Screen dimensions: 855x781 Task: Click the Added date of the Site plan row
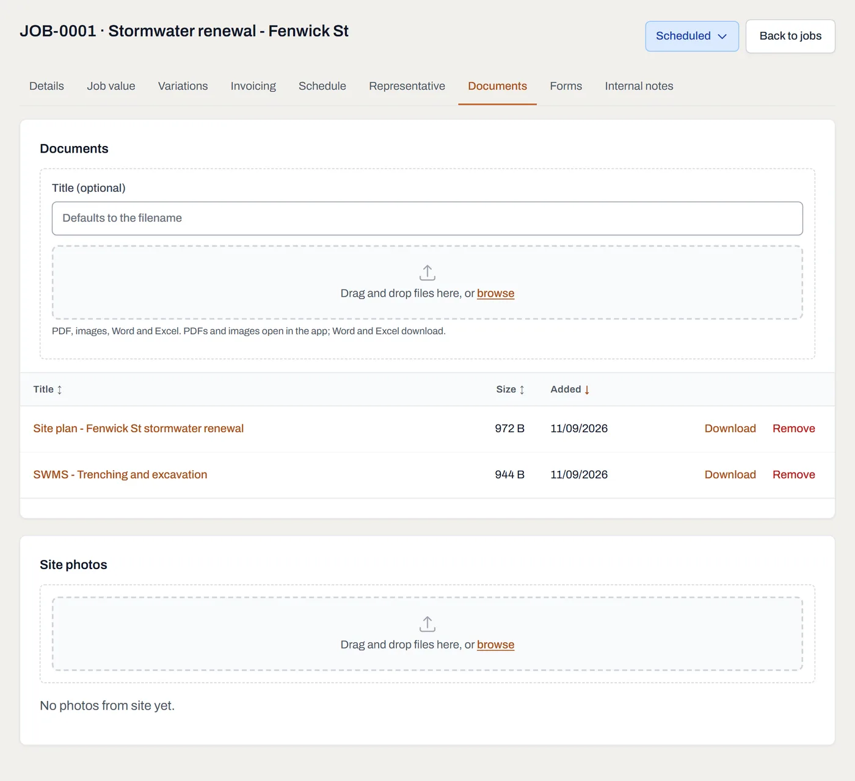[579, 429]
